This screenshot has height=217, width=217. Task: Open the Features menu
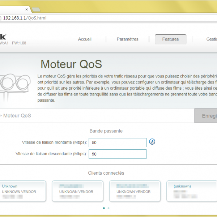170,39
